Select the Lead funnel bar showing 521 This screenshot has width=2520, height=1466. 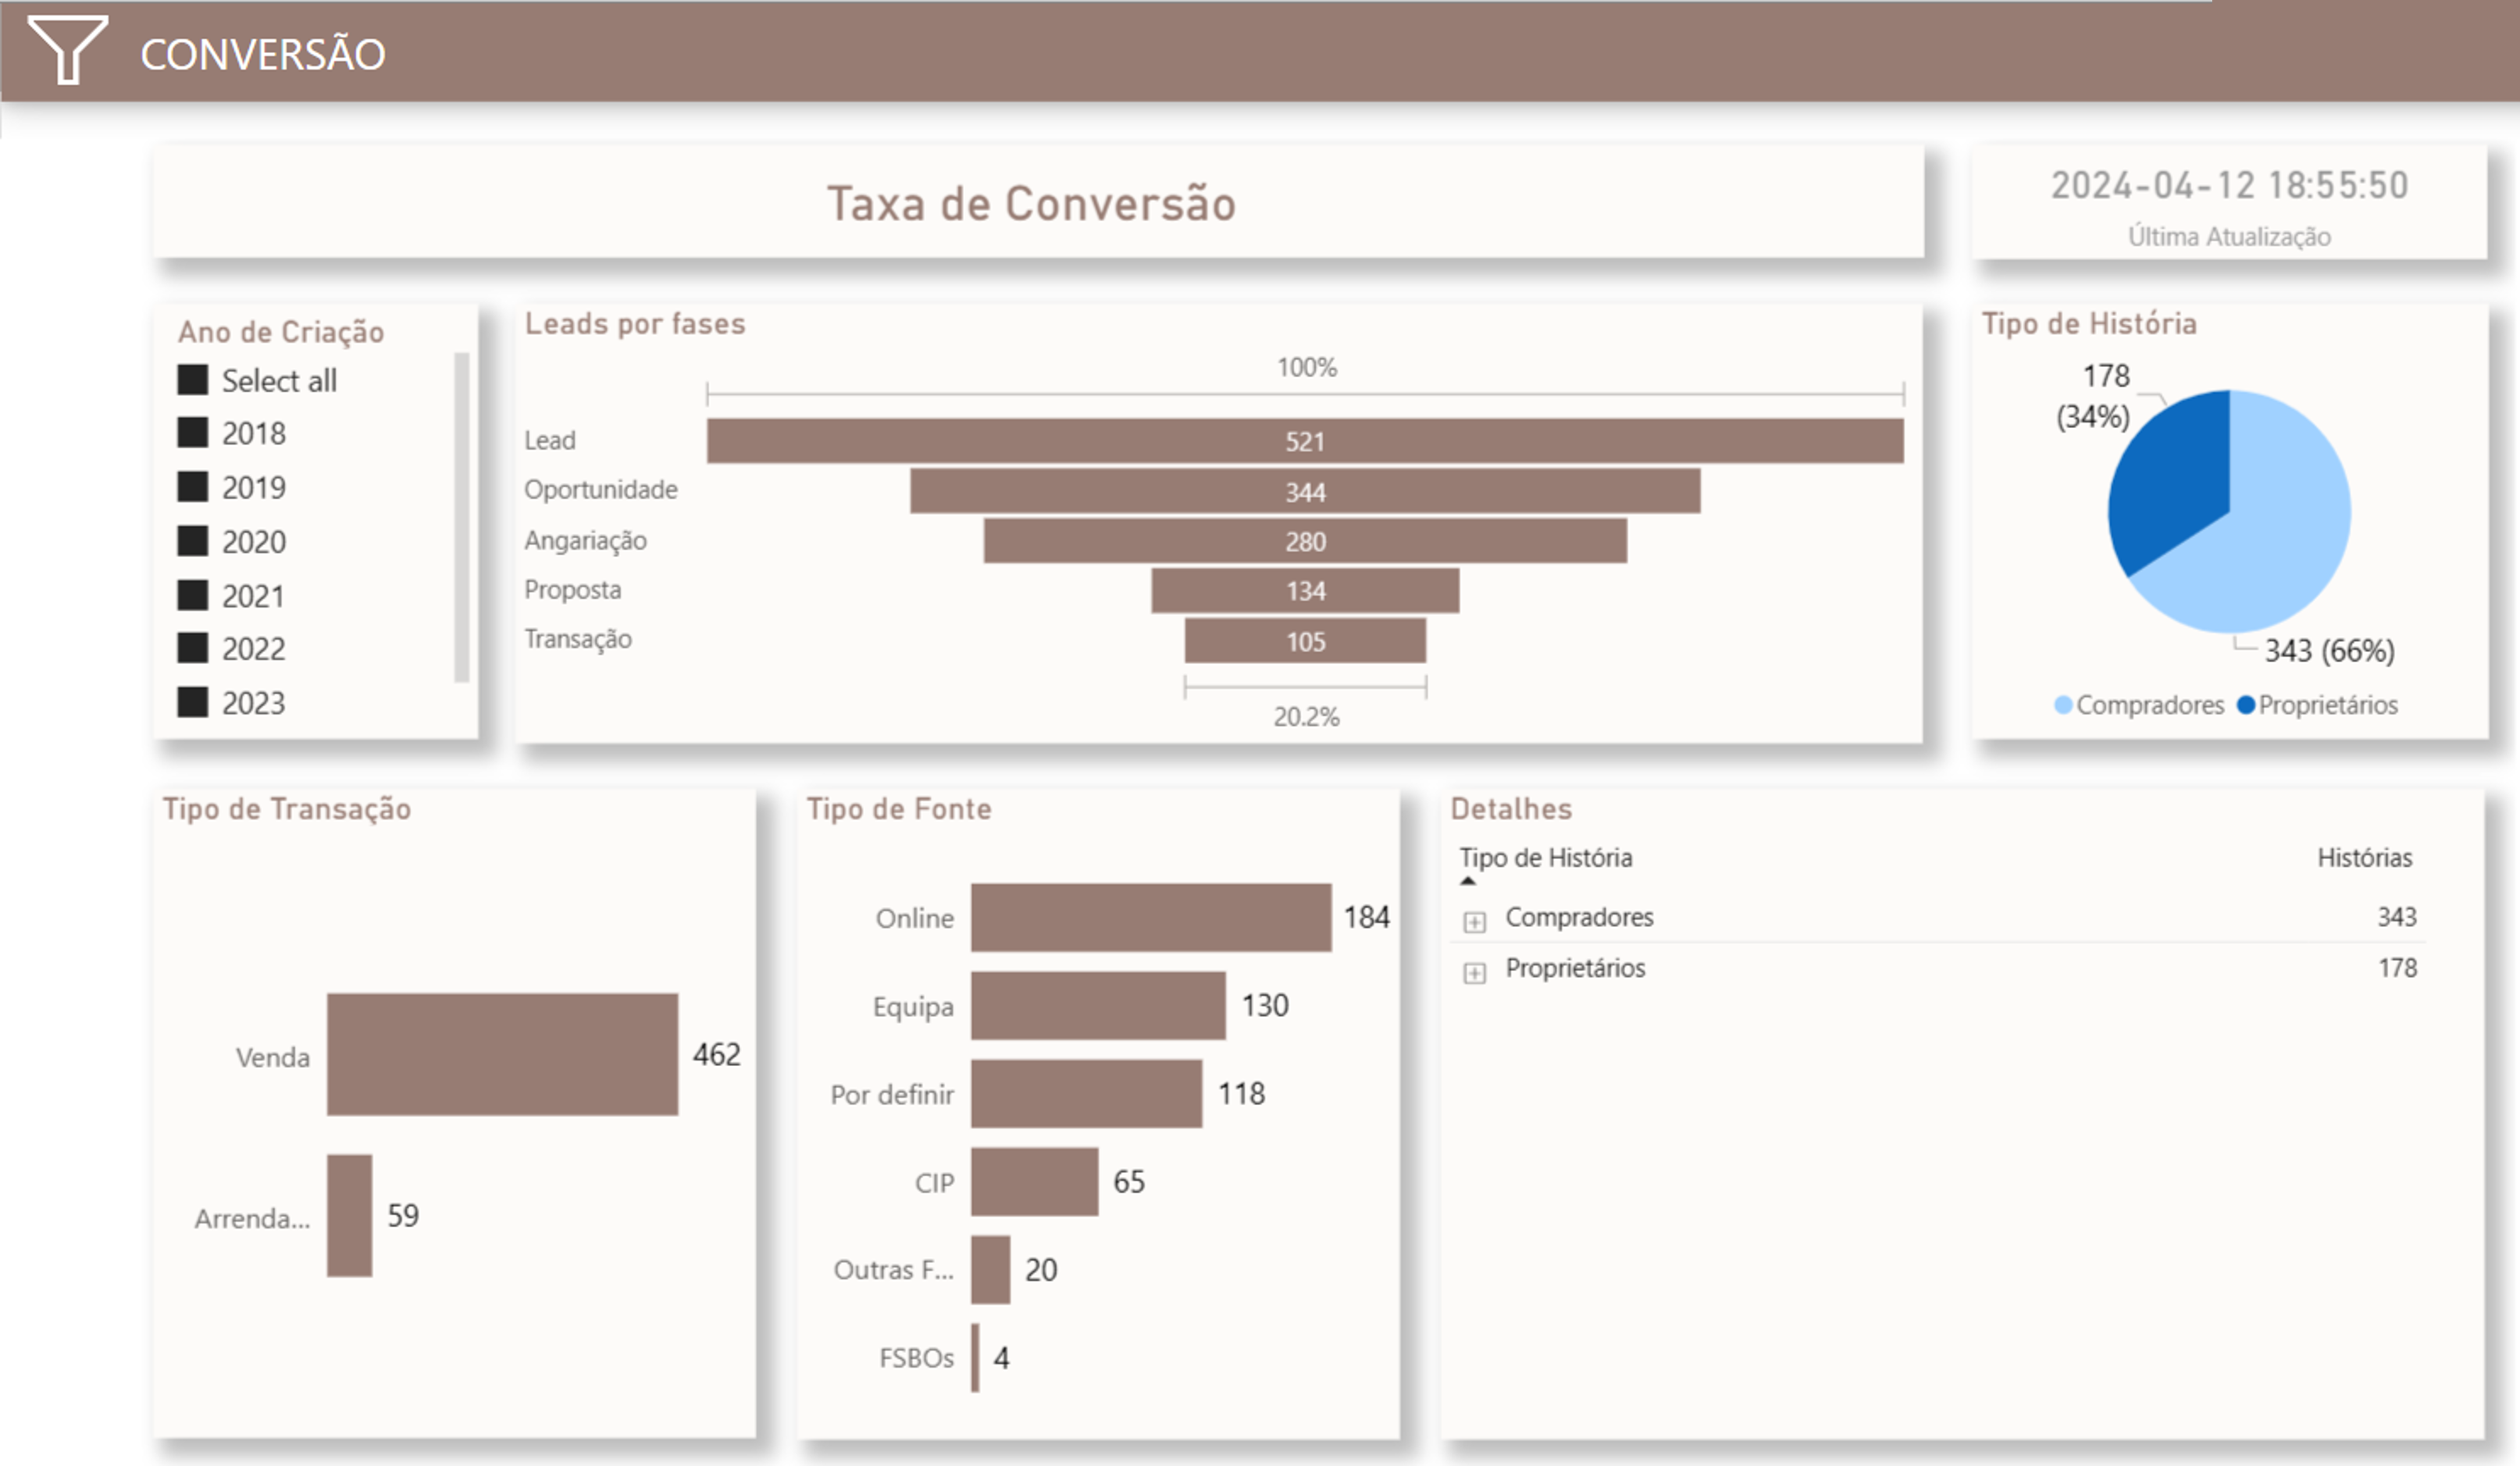(1304, 441)
